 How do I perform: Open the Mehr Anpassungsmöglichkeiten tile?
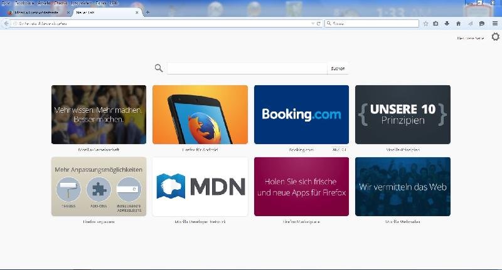pos(99,187)
